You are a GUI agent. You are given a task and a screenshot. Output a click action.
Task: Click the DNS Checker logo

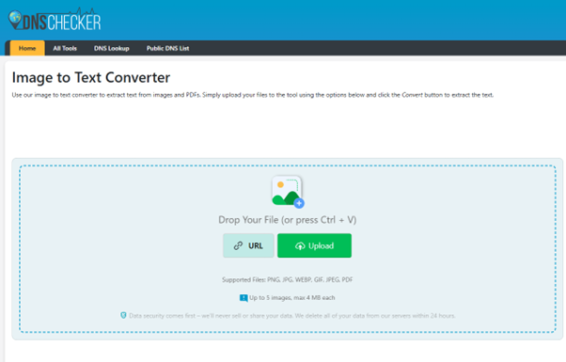point(55,20)
